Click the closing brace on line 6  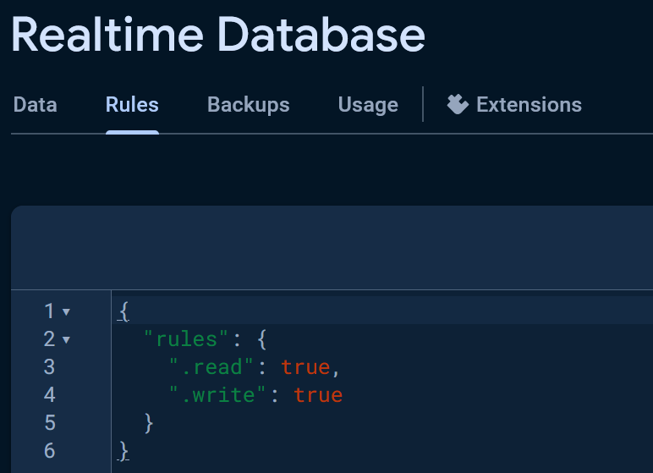pos(123,450)
